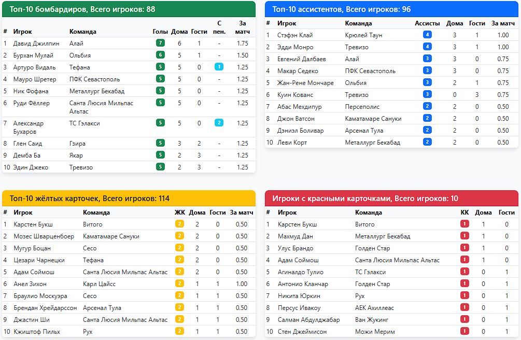Click the cyan penalty badge for Александр Бухаров
This screenshot has height=340, width=521.
coord(219,123)
